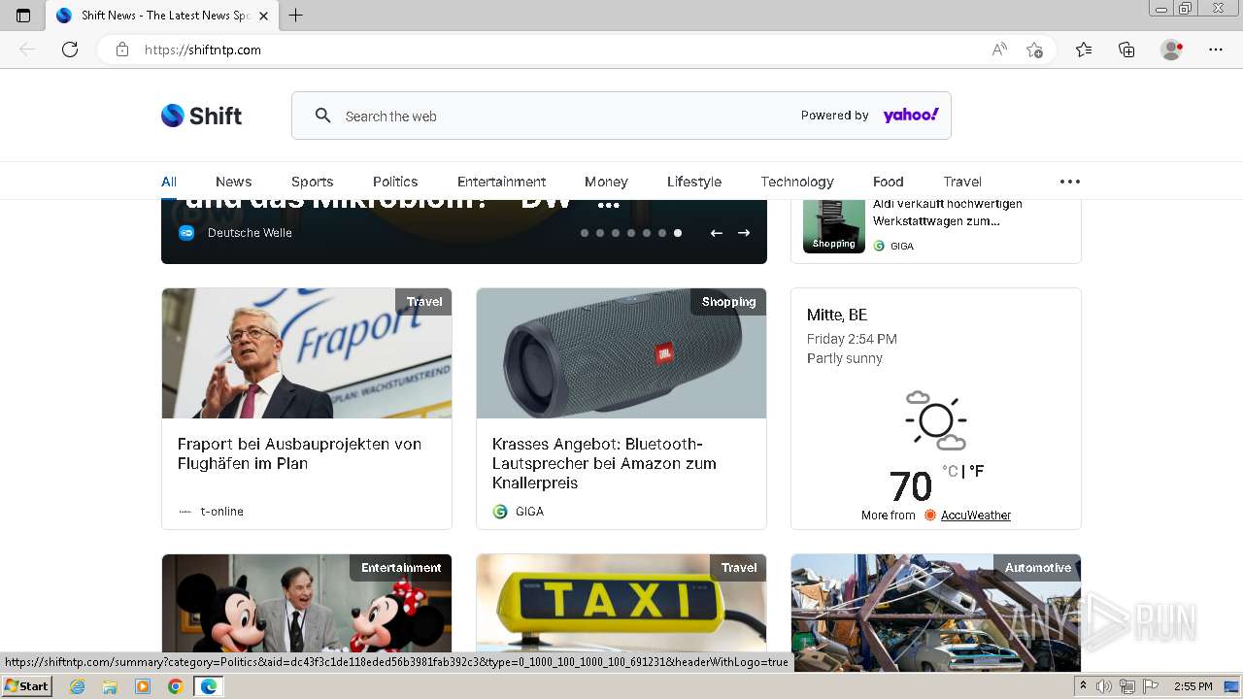Click the Deutsche Welle source label
This screenshot has width=1243, height=699.
pyautogui.click(x=250, y=233)
